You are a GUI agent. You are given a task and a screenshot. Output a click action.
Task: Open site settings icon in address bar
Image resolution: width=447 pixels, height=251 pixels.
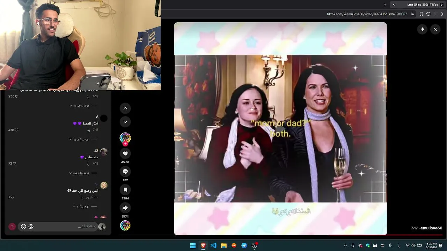(412, 14)
